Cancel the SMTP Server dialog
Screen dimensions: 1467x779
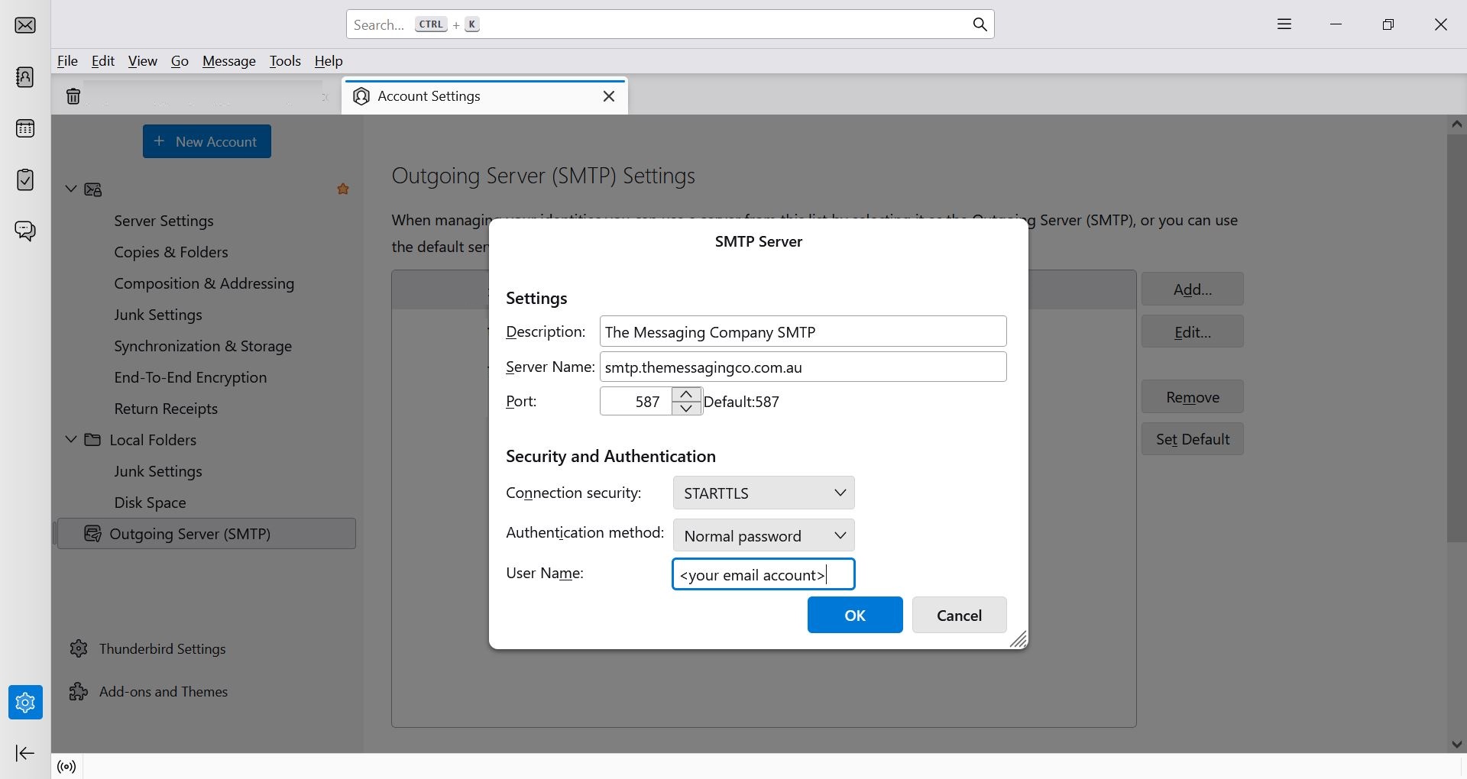click(959, 615)
